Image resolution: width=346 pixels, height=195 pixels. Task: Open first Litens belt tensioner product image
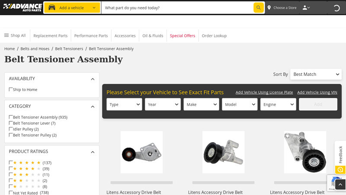142,152
